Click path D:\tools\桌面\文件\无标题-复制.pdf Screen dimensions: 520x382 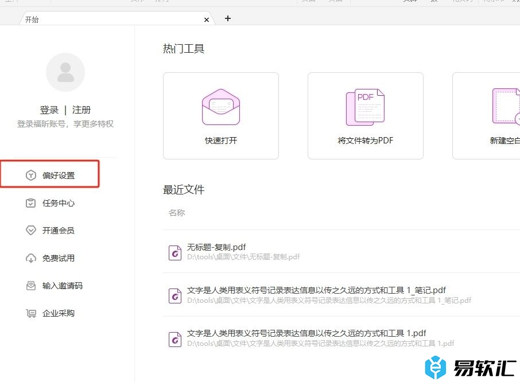[243, 257]
